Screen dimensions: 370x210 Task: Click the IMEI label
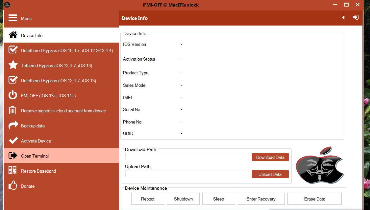127,98
